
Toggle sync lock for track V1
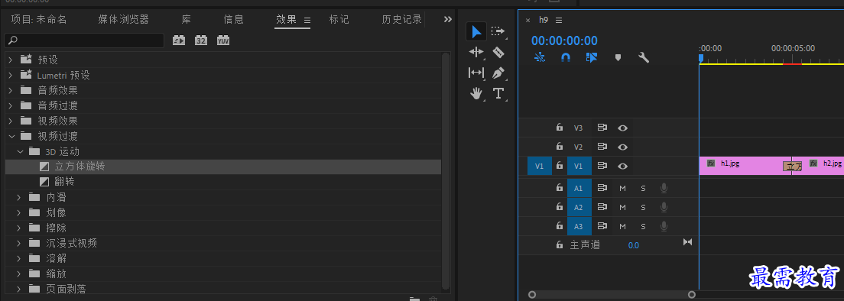click(x=602, y=166)
